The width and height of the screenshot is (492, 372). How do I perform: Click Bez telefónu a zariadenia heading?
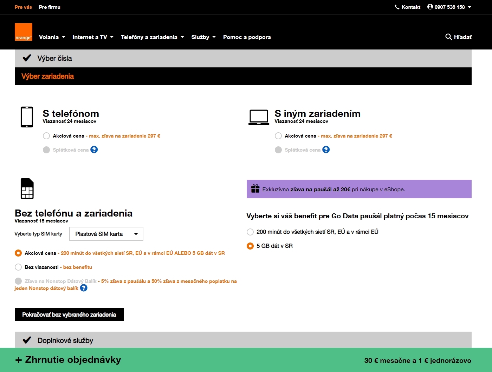(73, 213)
